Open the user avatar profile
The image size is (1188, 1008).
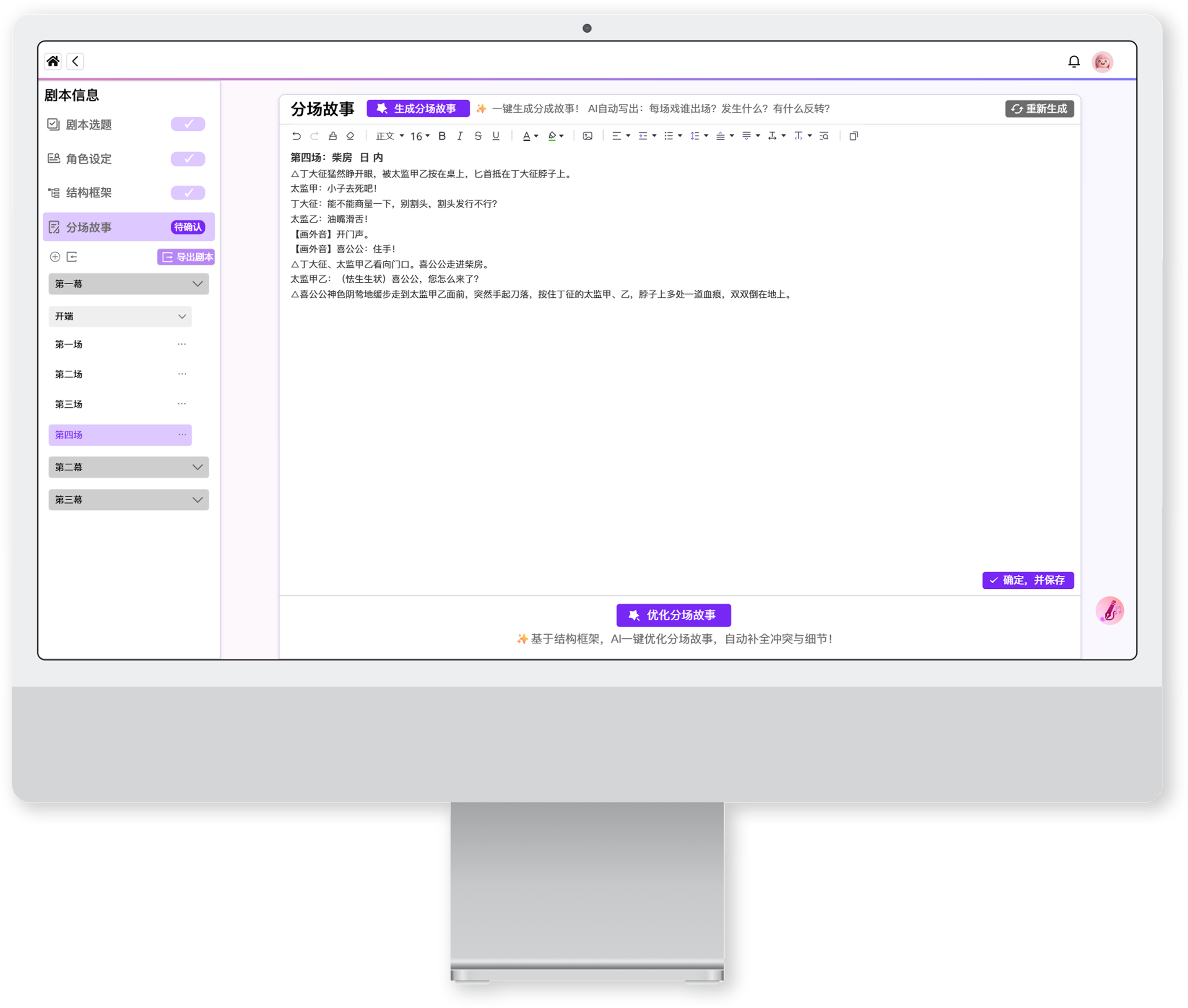click(1102, 62)
